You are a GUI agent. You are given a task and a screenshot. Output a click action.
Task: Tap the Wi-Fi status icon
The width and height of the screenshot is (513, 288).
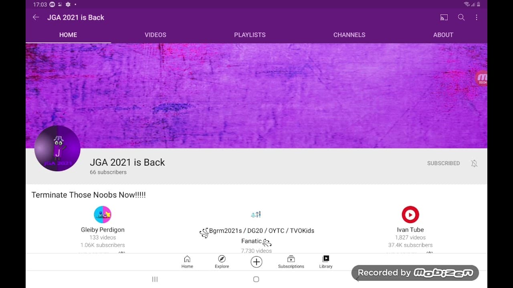coord(467,4)
